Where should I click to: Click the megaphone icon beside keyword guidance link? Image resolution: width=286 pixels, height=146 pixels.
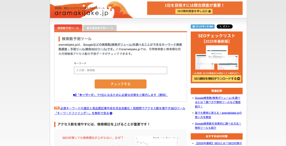pyautogui.click(x=75, y=95)
